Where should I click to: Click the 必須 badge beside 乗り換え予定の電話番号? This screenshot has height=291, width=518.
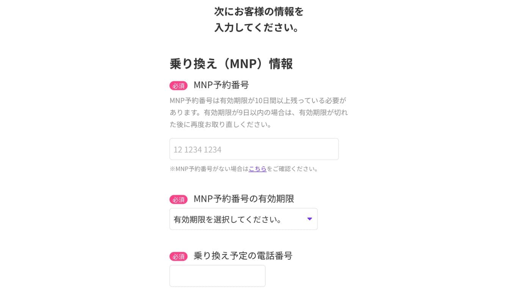tap(178, 256)
